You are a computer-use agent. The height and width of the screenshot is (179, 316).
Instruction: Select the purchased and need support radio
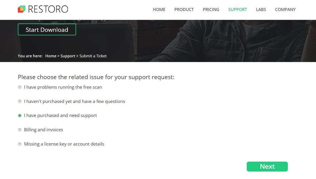20,116
